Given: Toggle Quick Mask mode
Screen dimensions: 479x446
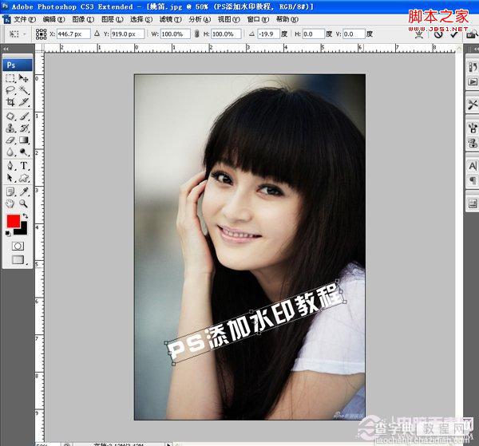Looking at the screenshot, I should pos(18,246).
